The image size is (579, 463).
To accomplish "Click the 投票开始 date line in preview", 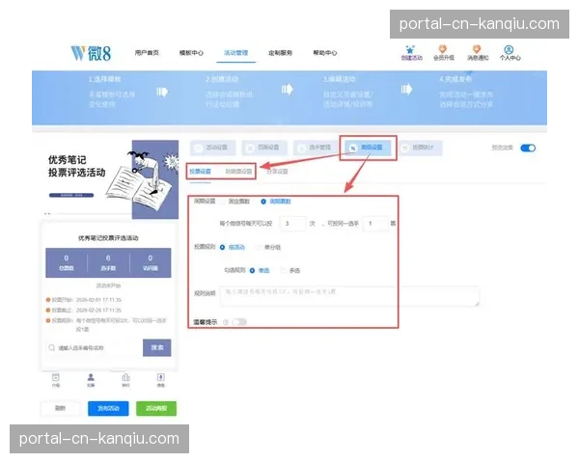I will [84, 300].
